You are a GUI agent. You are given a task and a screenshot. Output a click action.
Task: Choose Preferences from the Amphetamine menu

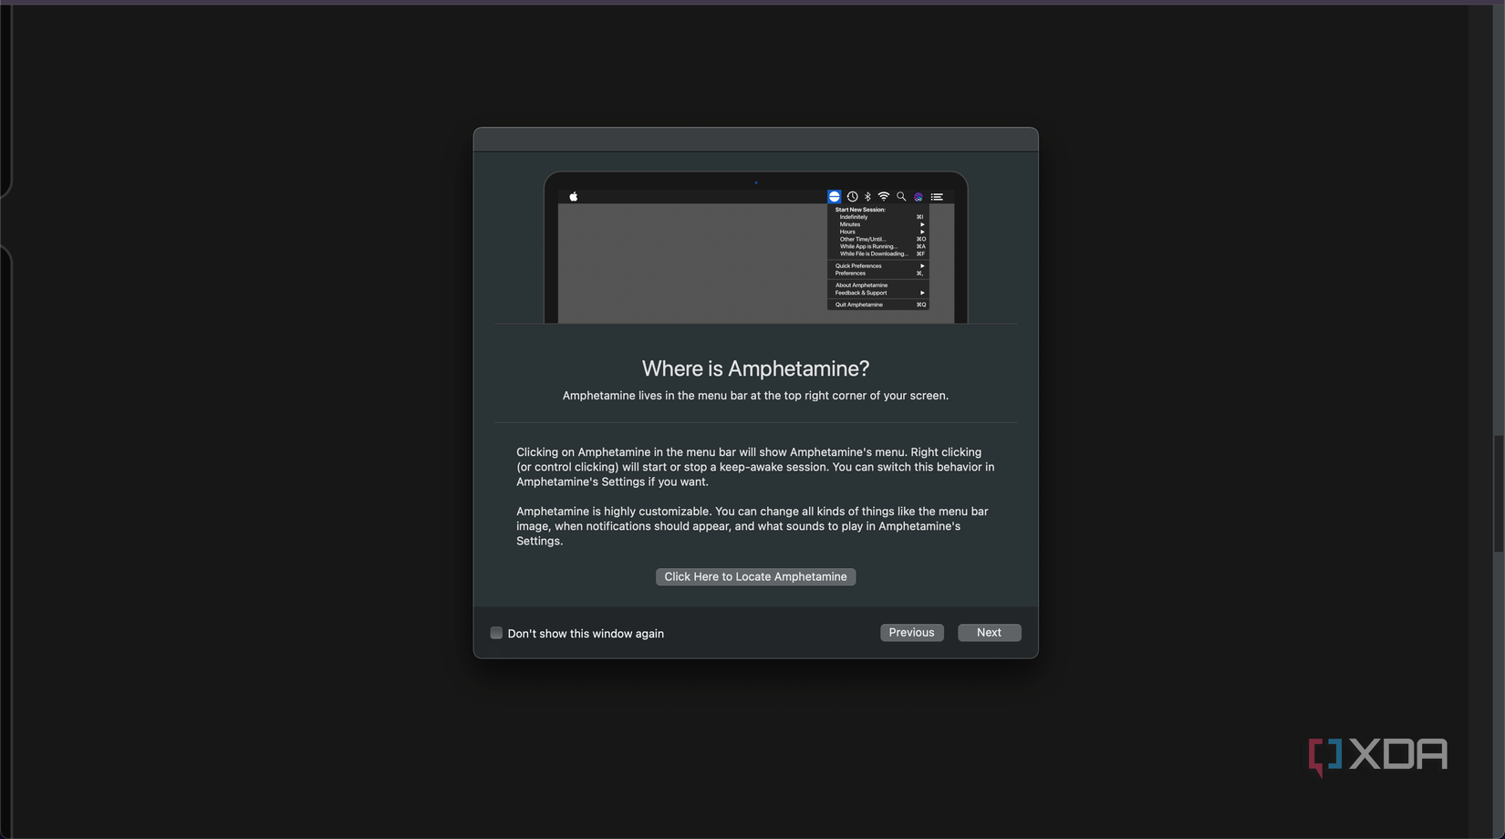(852, 273)
